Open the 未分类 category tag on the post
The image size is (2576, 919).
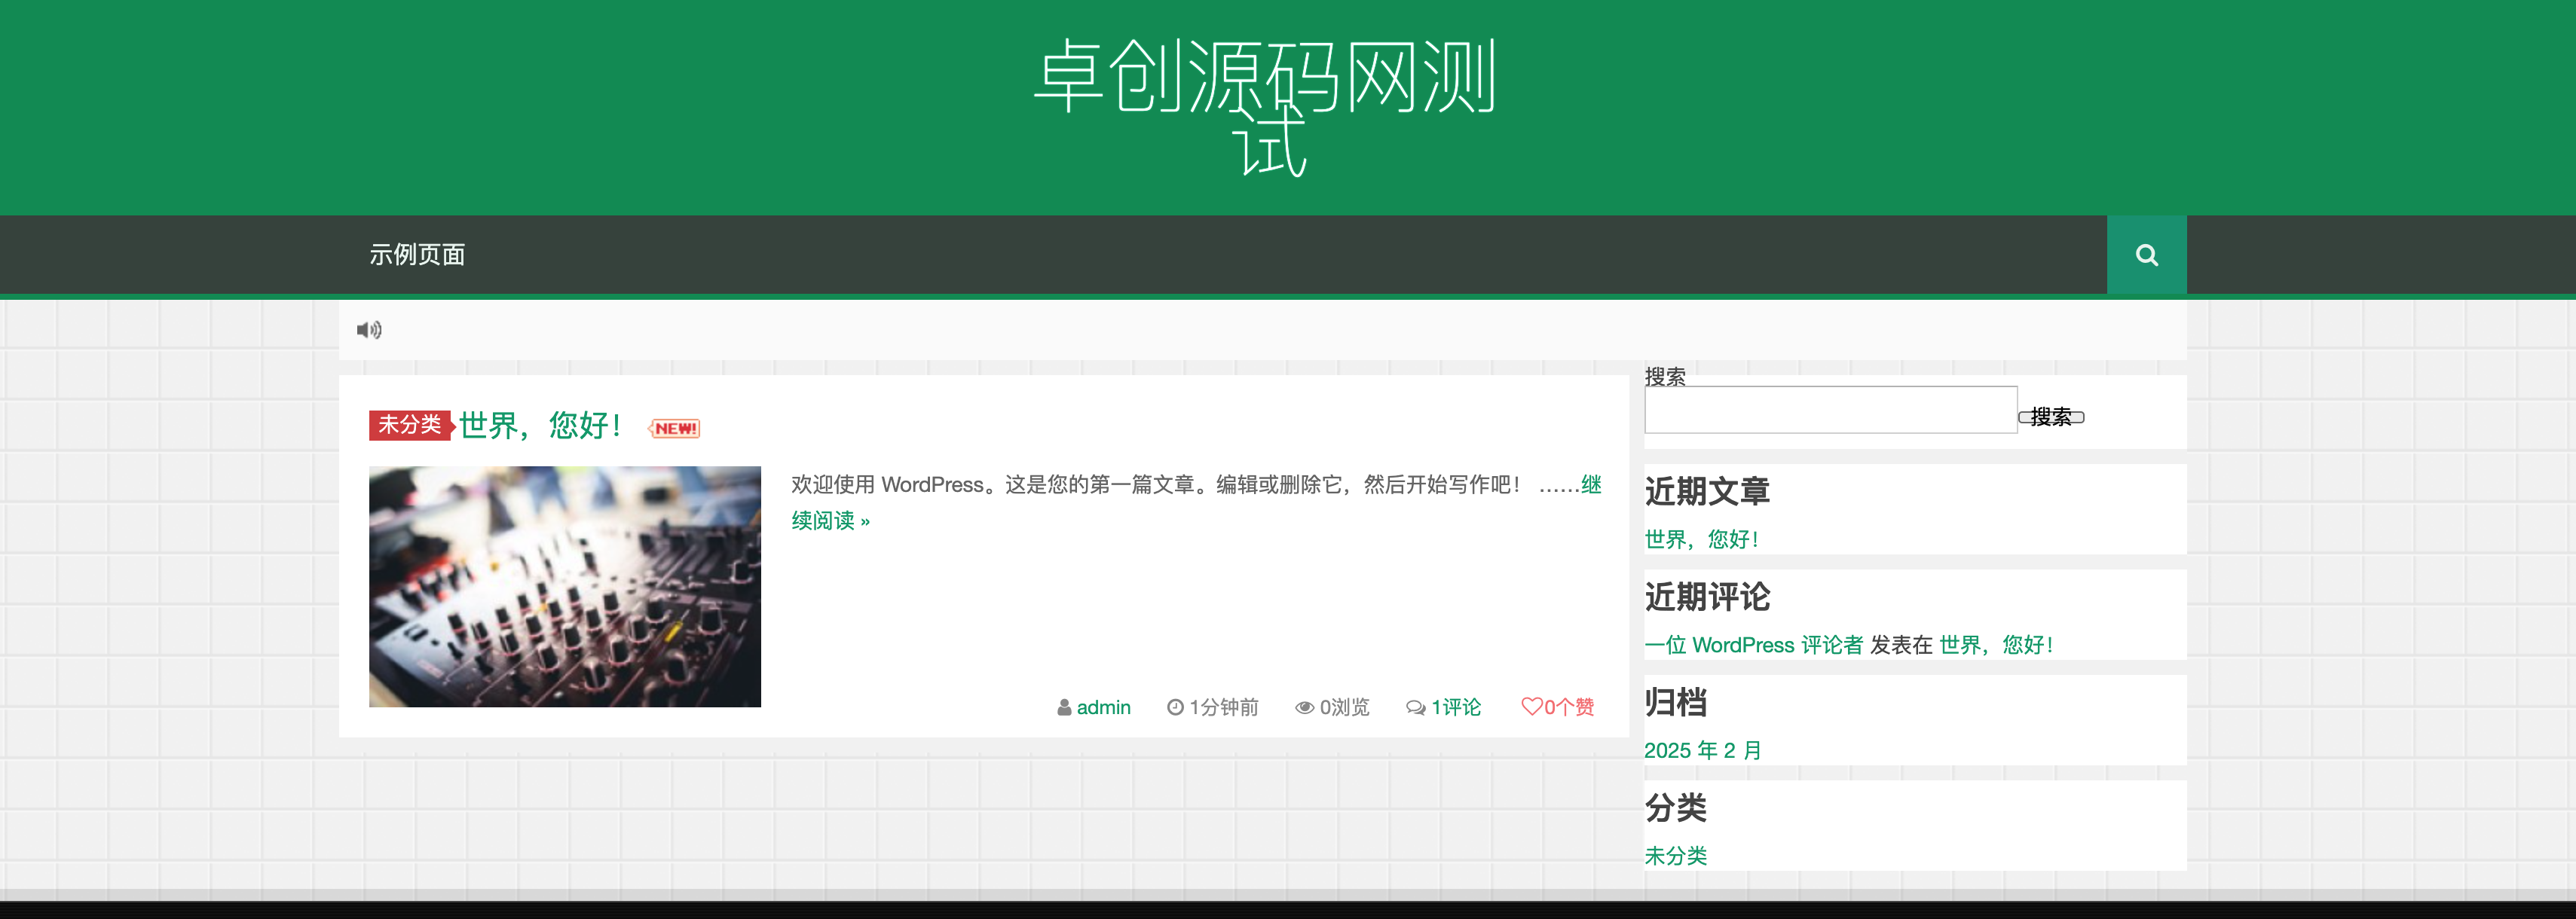(410, 425)
